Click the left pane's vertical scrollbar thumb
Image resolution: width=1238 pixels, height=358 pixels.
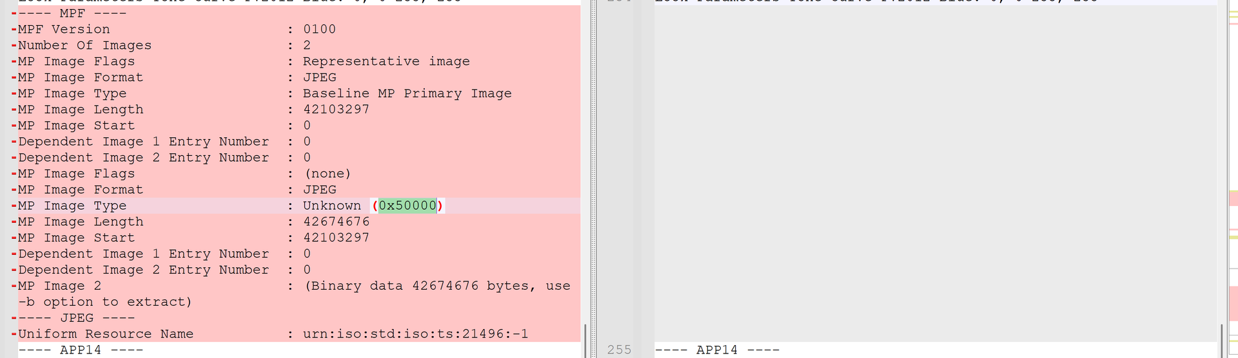pyautogui.click(x=585, y=340)
